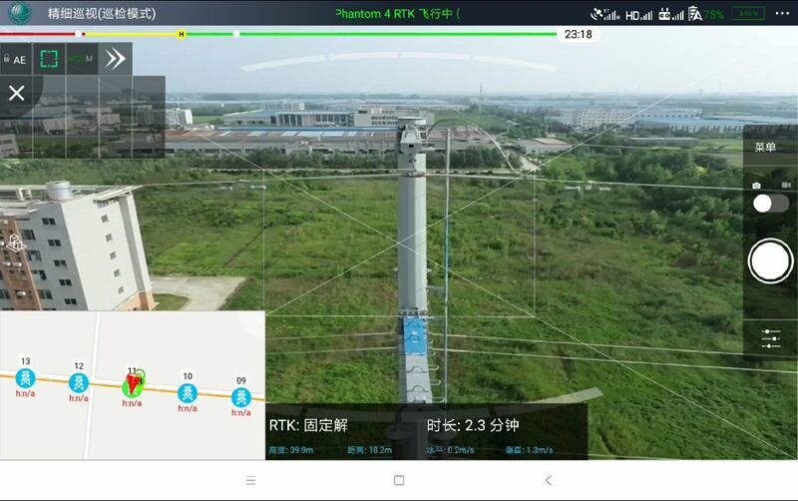Screen dimensions: 798x501
Task: Expand the toolbar with double chevron
Action: pyautogui.click(x=115, y=59)
